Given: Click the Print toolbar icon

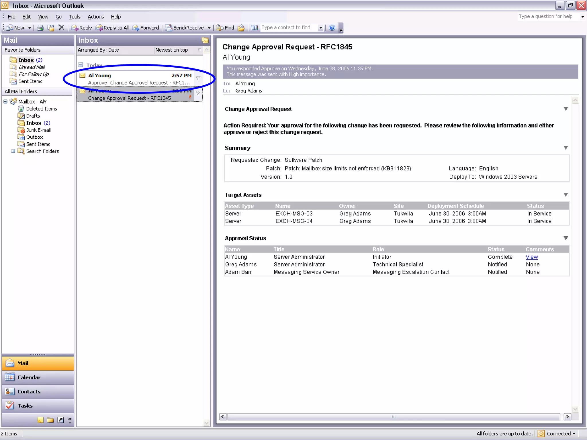Looking at the screenshot, I should (40, 28).
